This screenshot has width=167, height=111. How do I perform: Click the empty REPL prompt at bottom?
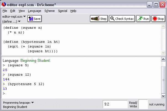coord(4,94)
